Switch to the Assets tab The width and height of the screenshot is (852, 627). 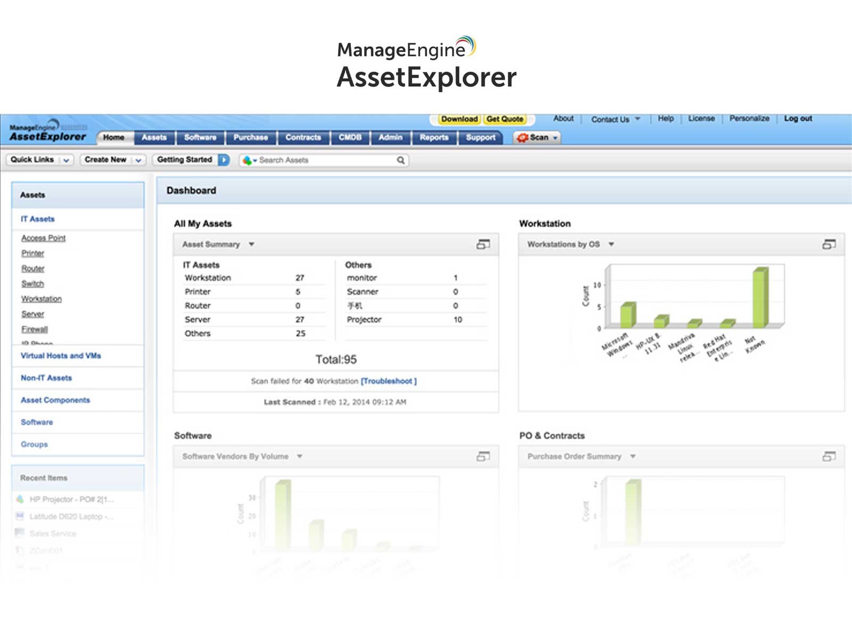click(x=154, y=137)
